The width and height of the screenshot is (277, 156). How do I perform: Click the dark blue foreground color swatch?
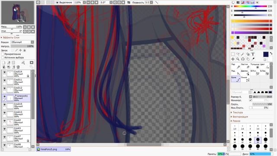click(x=266, y=54)
